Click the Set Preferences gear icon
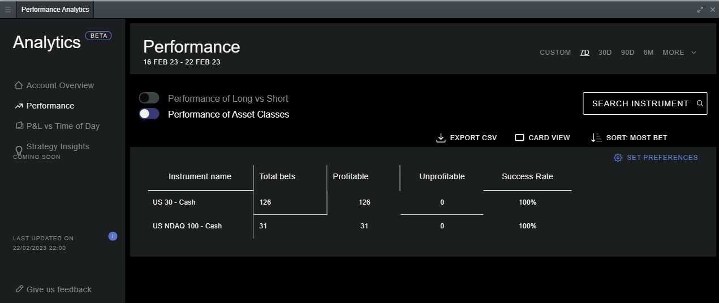 tap(618, 158)
